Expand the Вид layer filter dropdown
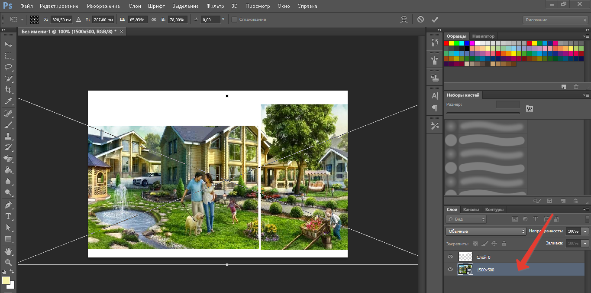This screenshot has width=591, height=293. tap(466, 219)
